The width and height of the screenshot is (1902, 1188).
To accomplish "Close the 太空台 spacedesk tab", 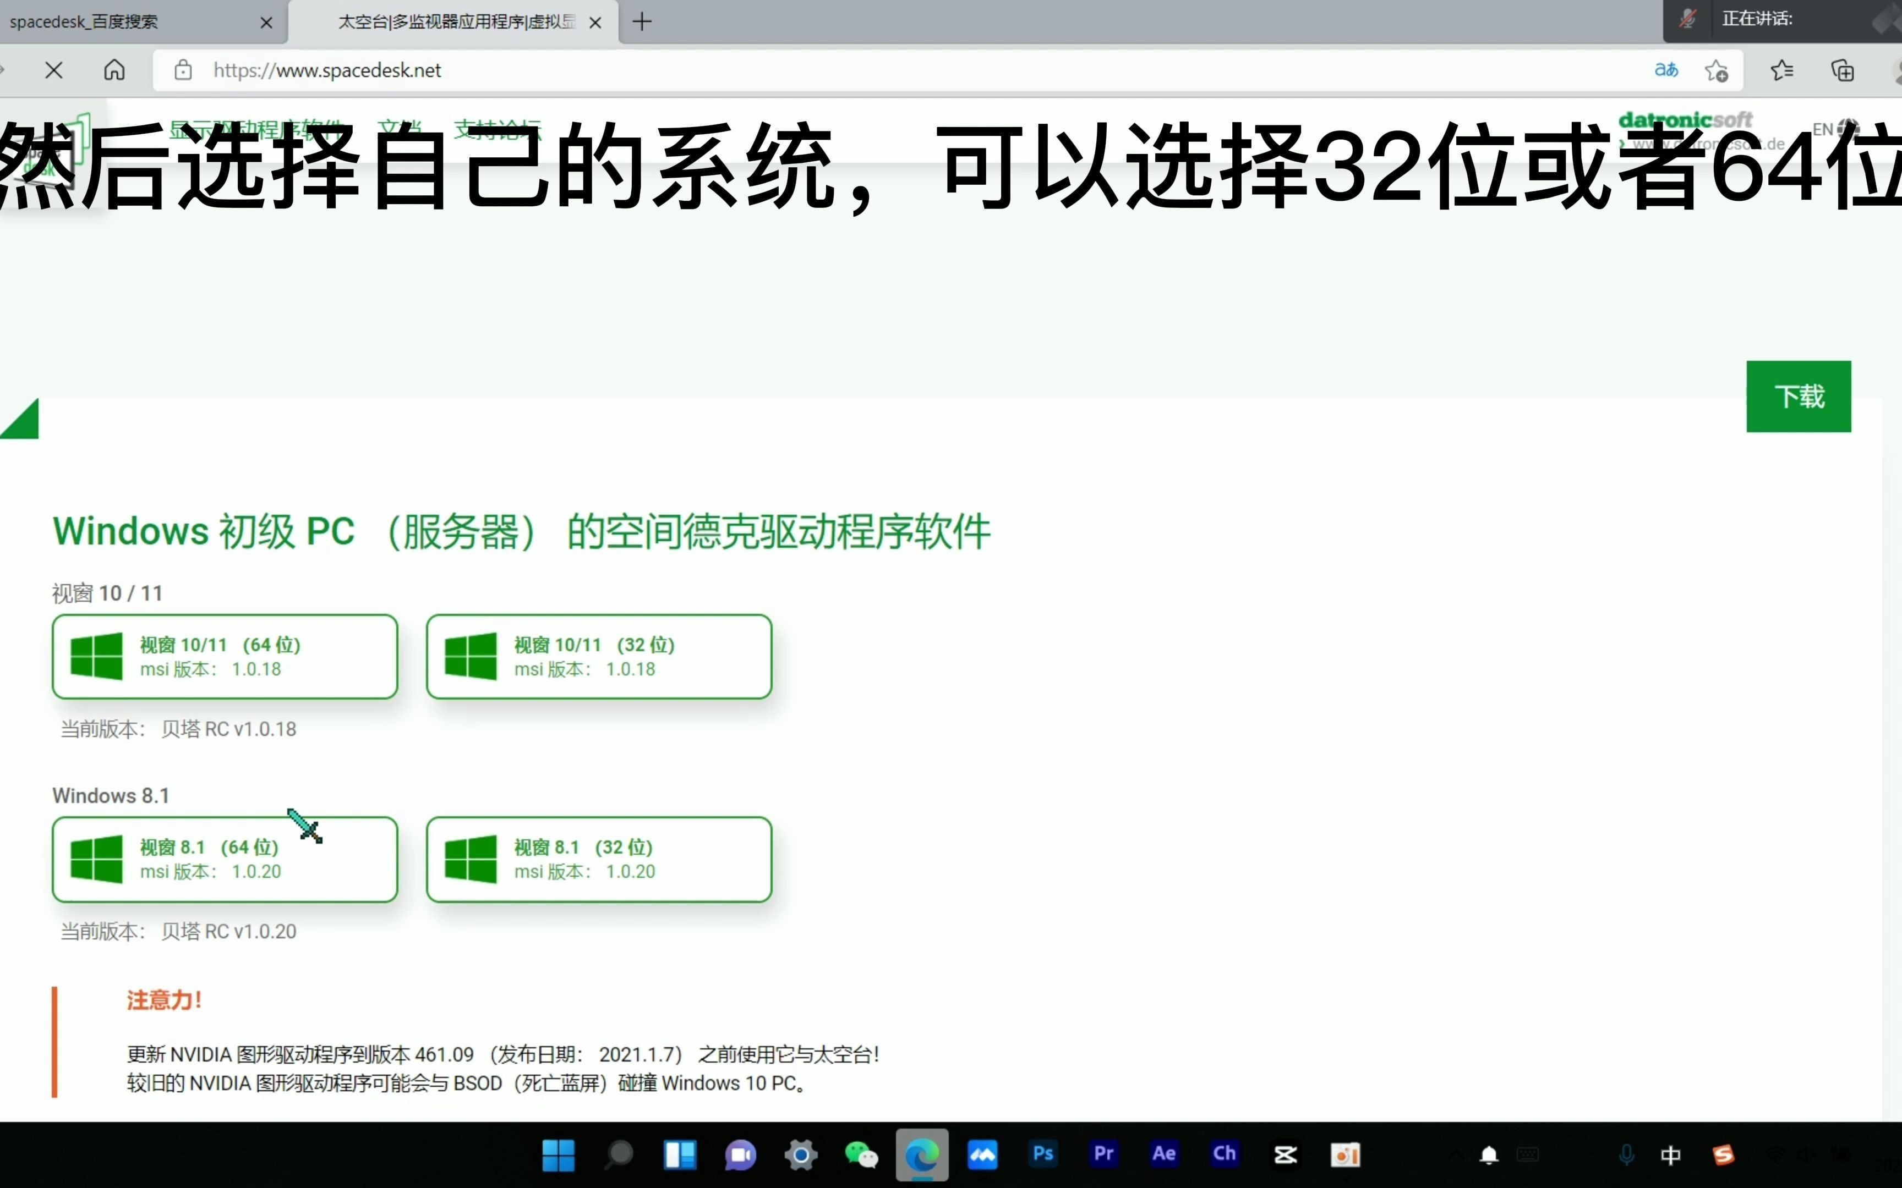I will click(x=595, y=23).
